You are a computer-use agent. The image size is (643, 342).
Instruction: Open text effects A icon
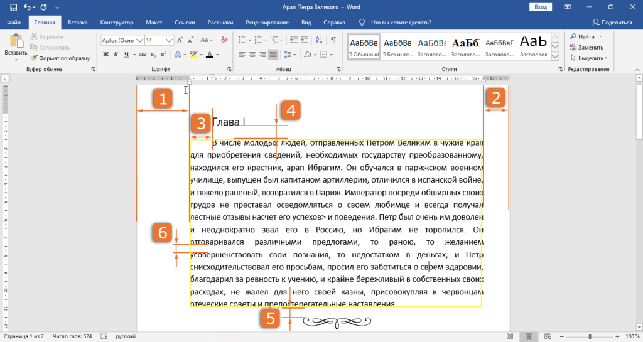[178, 55]
